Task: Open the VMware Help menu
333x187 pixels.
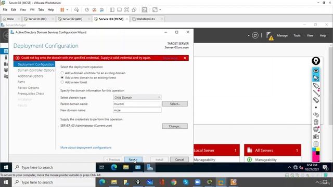Action: [51, 10]
